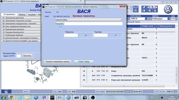Click the shopping cart icon

coord(136,11)
